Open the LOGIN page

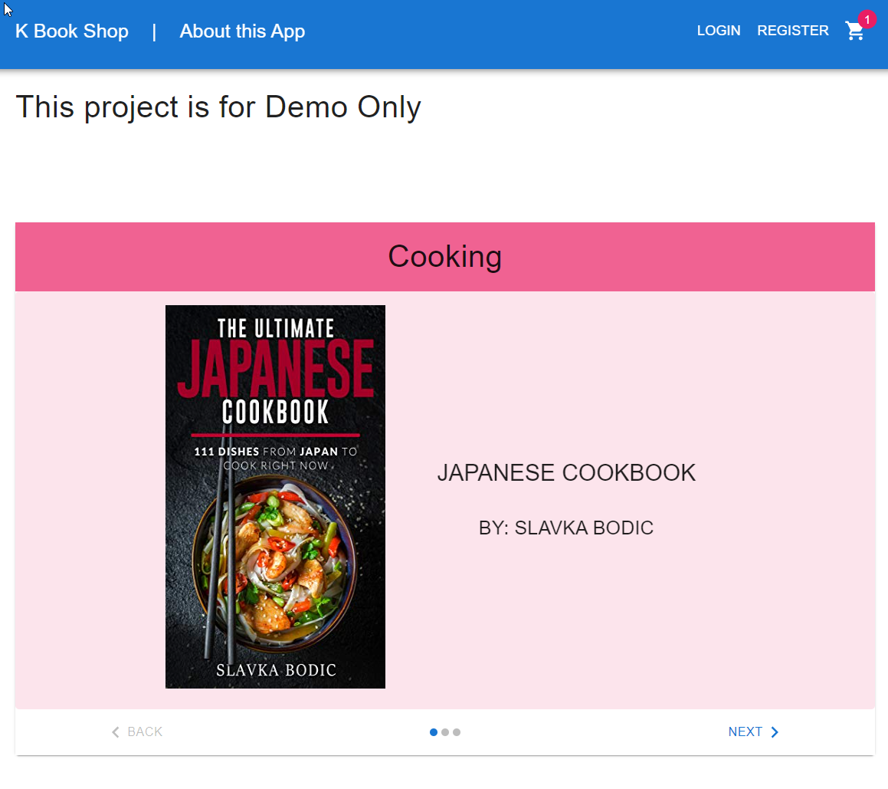[719, 31]
